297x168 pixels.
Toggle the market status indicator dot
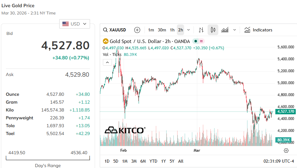[195, 41]
